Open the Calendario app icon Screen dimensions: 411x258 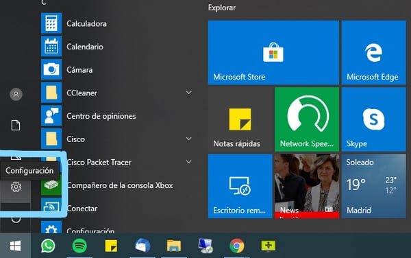51,47
